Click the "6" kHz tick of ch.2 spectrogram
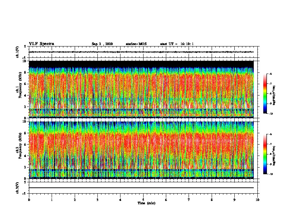This screenshot has width=290, height=224. [26, 144]
